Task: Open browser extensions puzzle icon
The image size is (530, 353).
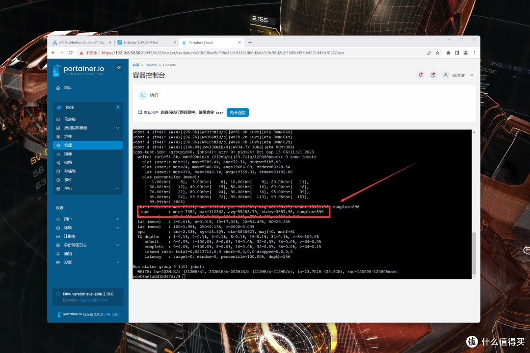Action: tap(448, 52)
